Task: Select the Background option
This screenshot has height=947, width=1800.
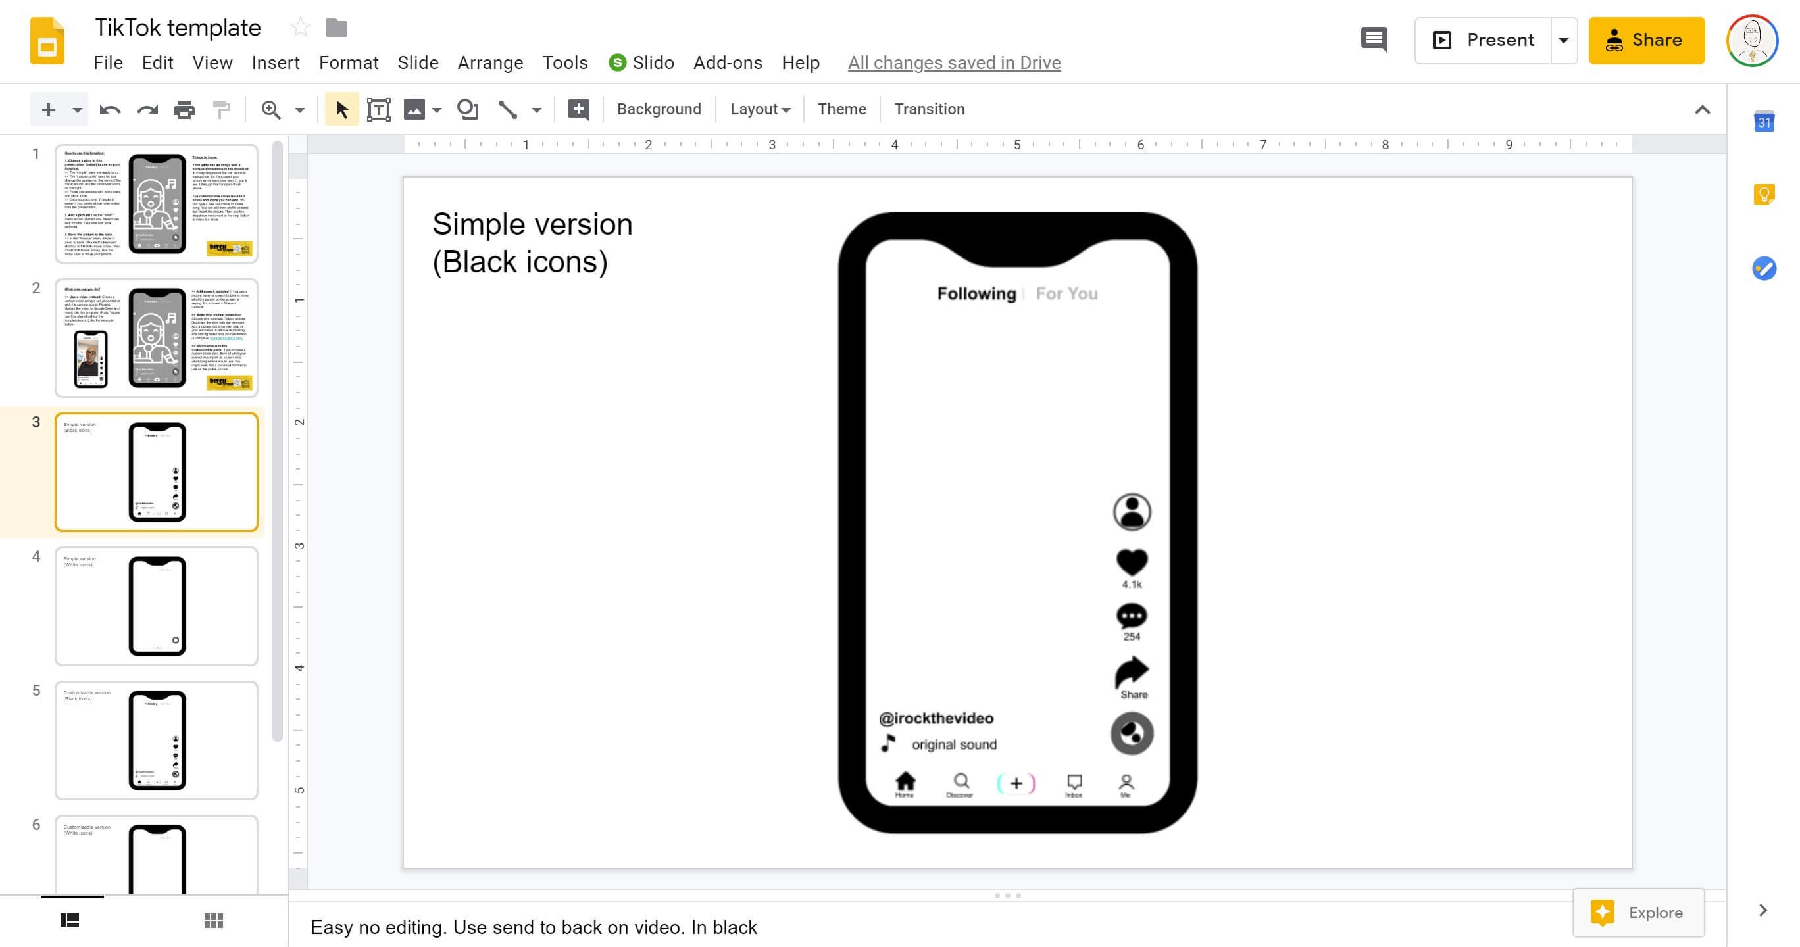Action: click(x=659, y=109)
